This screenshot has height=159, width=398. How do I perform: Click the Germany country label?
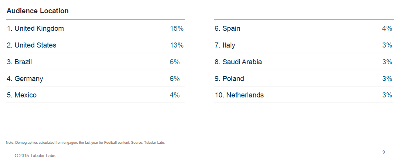(25, 79)
